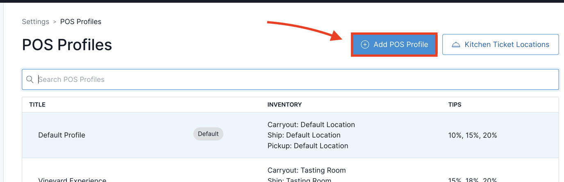
Task: Click Ship: Default Location inventory line
Action: click(x=304, y=135)
